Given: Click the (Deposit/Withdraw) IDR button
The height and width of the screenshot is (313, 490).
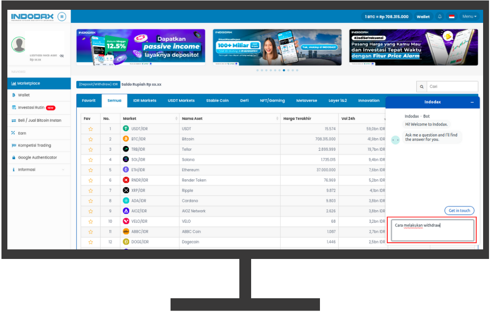Looking at the screenshot, I should [x=98, y=85].
